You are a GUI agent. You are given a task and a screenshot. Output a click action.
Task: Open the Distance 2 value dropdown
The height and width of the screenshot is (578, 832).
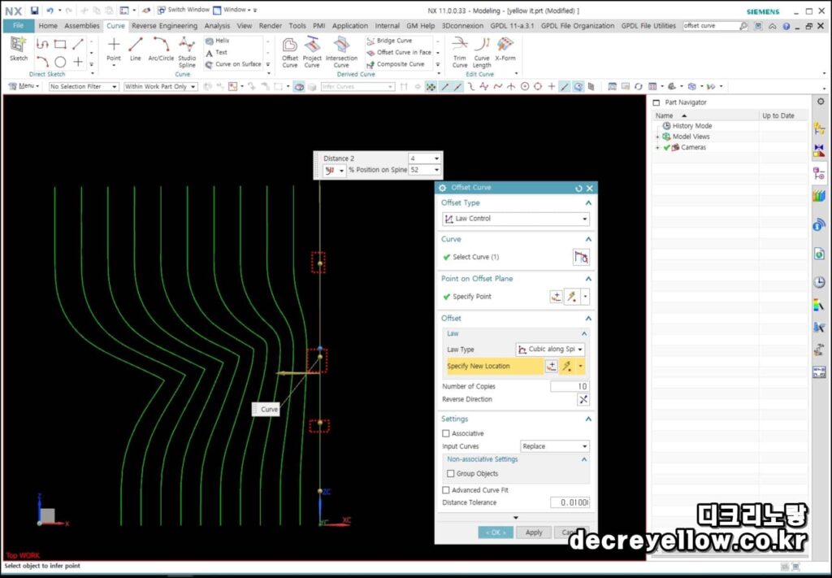tap(436, 159)
